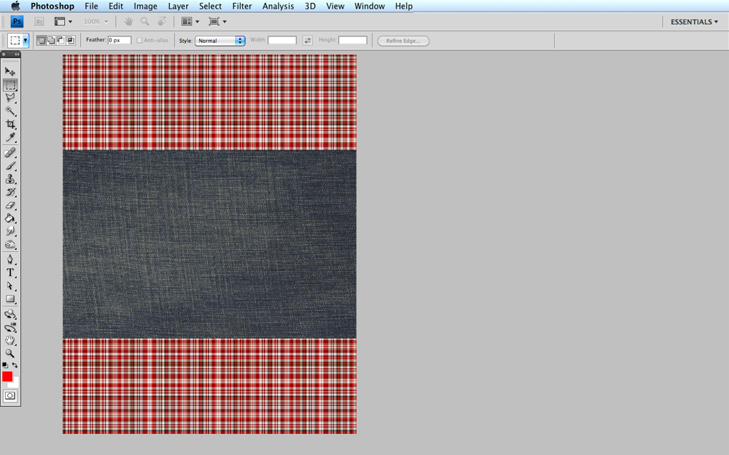Enter Quick Mask mode
The height and width of the screenshot is (455, 729).
tap(10, 396)
